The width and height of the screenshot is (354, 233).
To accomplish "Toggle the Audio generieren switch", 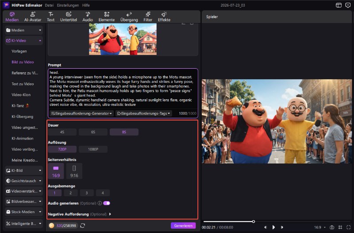I will [107, 203].
